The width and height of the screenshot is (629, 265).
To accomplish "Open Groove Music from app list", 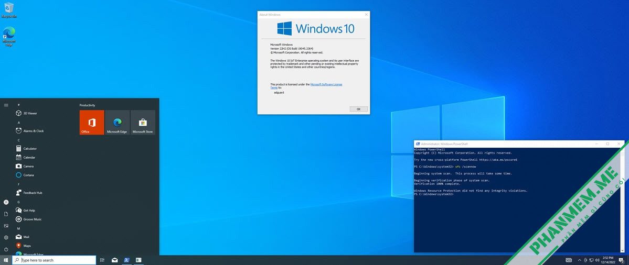I will pos(28,219).
